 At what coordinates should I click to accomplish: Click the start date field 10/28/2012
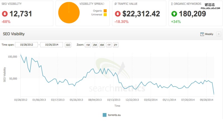[x=27, y=45]
